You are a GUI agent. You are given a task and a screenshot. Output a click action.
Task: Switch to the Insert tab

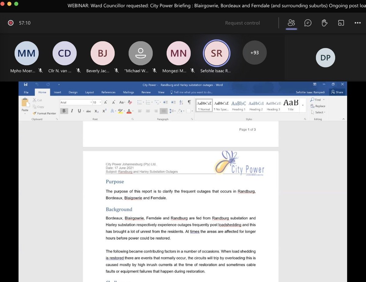(57, 92)
